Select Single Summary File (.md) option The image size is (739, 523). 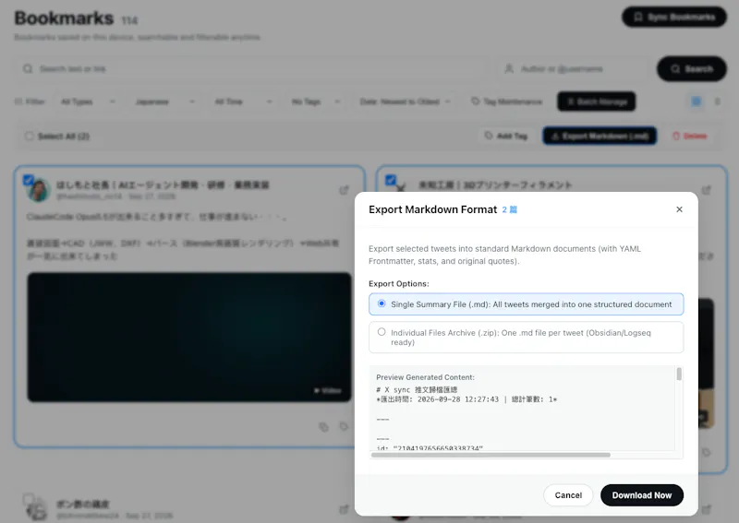click(x=526, y=304)
